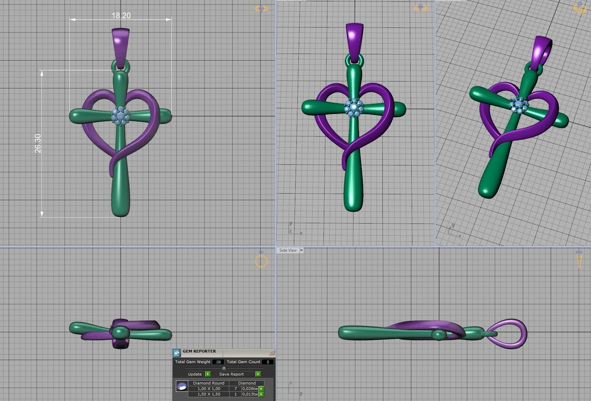
Task: Click the Diamond material header cell
Action: pyautogui.click(x=247, y=383)
